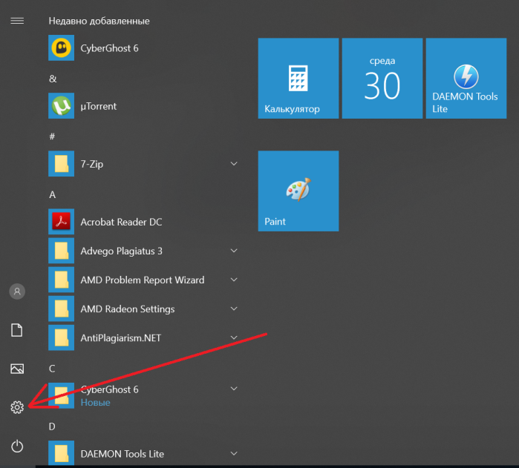This screenshot has width=519, height=468.
Task: Expand AntiPlagiarism.NET chevron
Action: click(234, 337)
